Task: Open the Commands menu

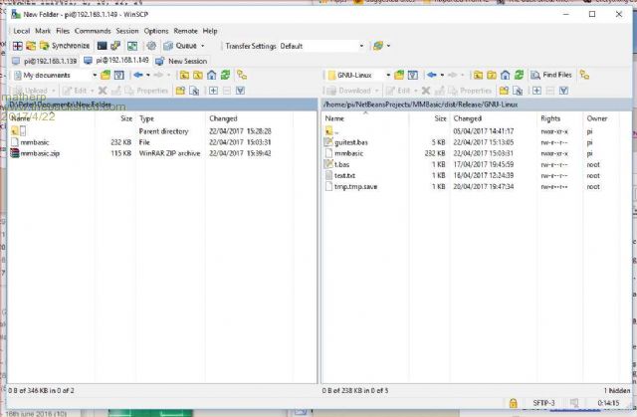Action: (x=93, y=31)
